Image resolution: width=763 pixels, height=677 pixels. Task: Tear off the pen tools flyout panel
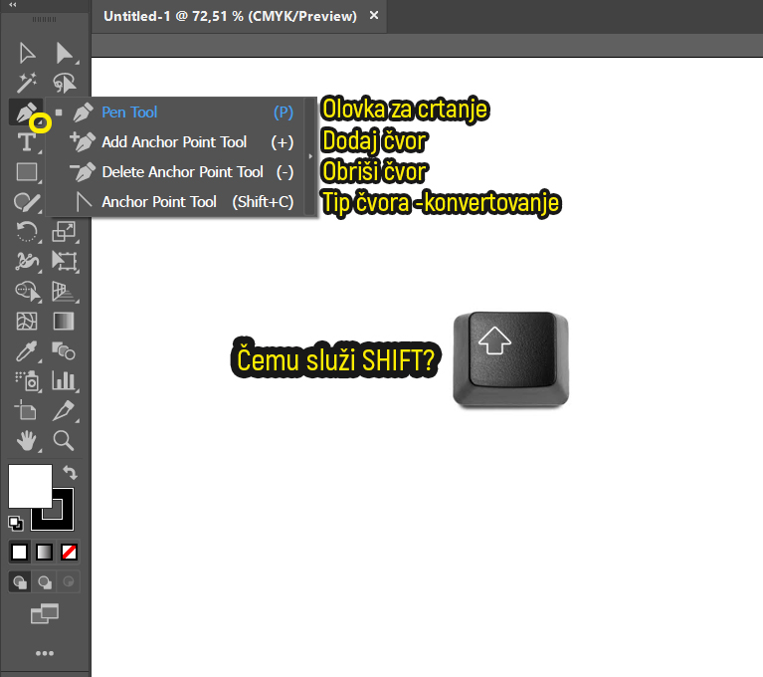tap(310, 156)
